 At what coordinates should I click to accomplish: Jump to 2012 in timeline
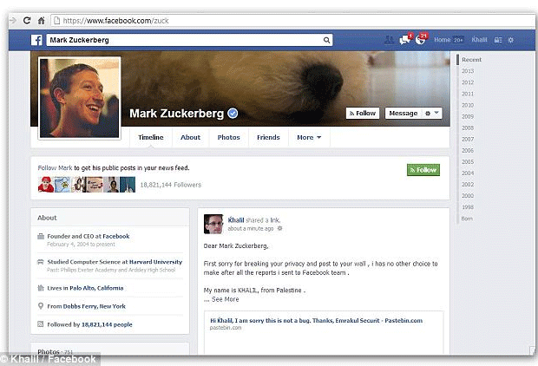point(468,82)
